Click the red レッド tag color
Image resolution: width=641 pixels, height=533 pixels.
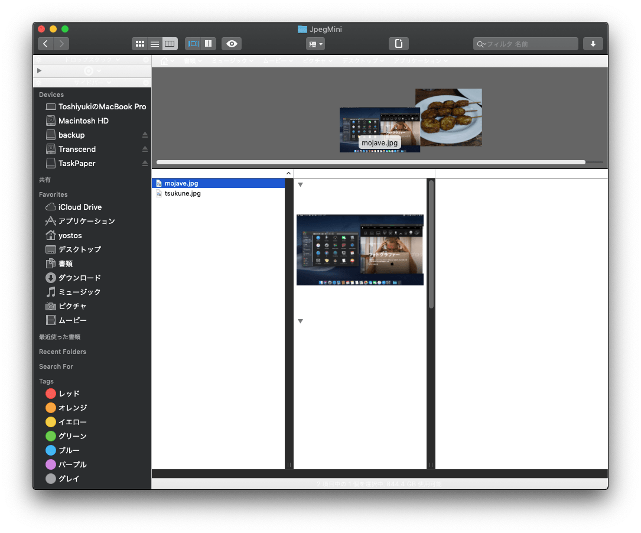tap(51, 394)
